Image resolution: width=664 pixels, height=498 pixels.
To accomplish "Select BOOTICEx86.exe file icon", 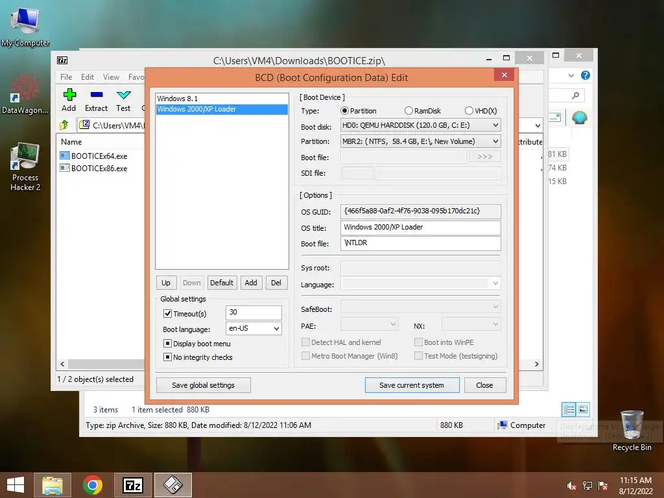I will [64, 168].
